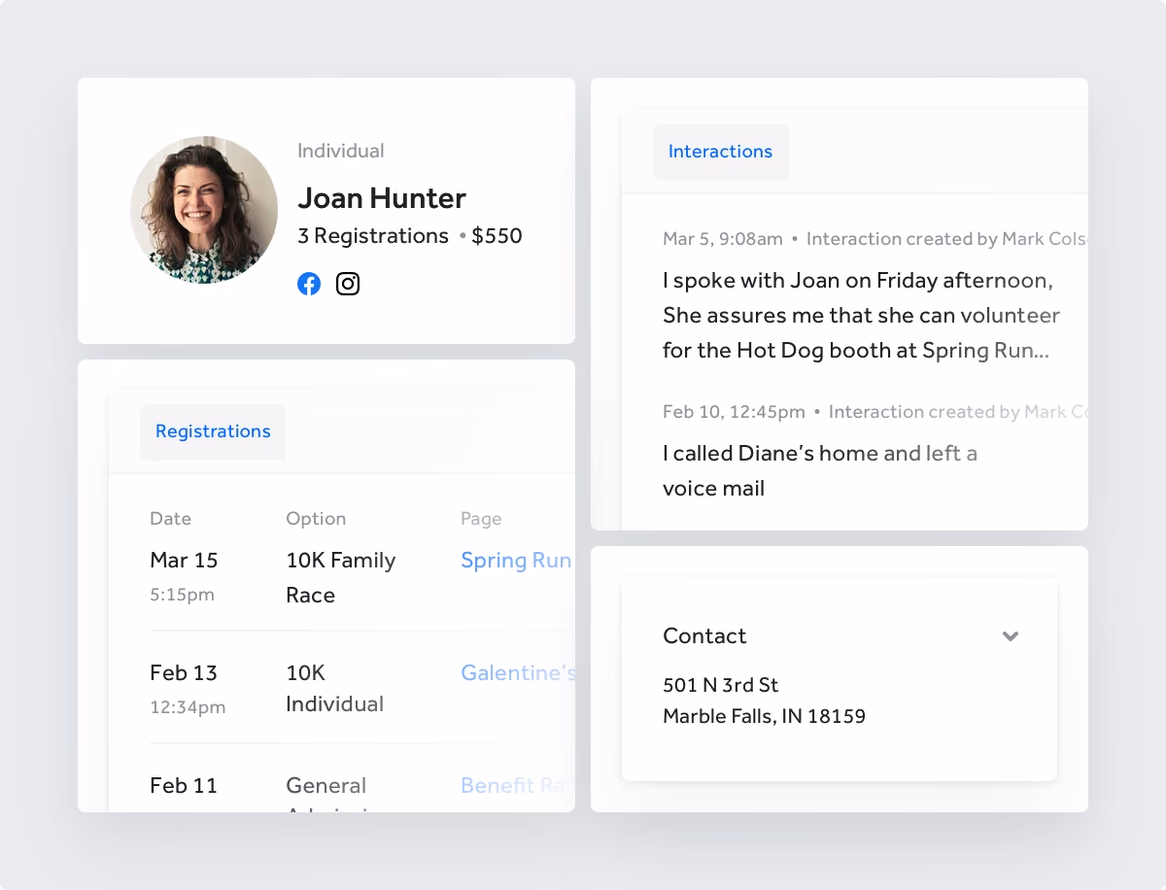Open Joan Hunter's Facebook profile icon
Viewport: 1166px width, 890px height.
click(309, 284)
